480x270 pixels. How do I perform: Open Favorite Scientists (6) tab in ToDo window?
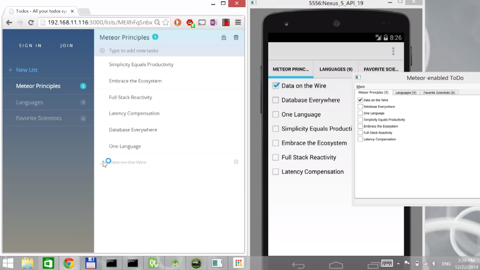click(x=439, y=92)
